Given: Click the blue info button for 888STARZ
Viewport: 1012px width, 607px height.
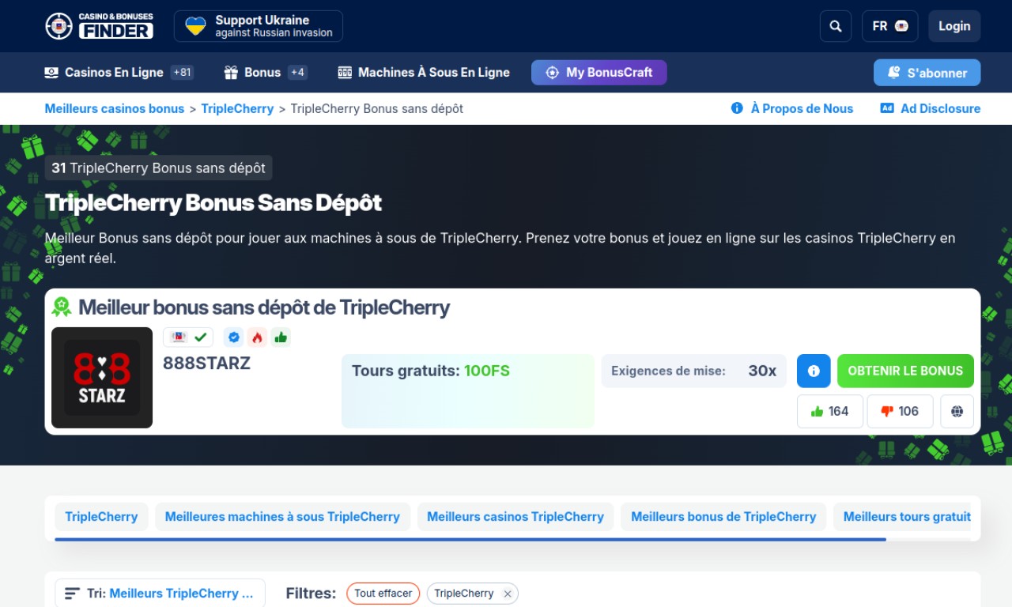Looking at the screenshot, I should click(814, 371).
